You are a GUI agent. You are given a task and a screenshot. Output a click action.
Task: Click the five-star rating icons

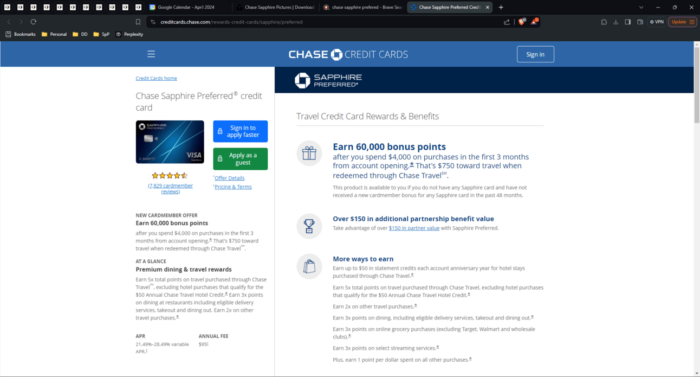(x=170, y=176)
